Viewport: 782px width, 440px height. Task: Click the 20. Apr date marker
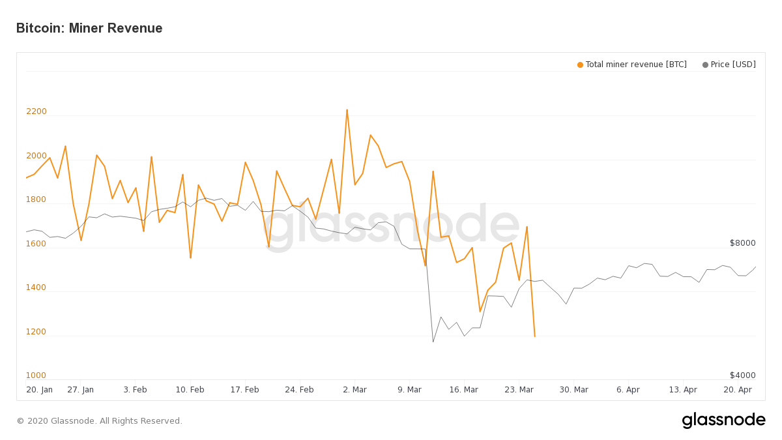coord(738,390)
